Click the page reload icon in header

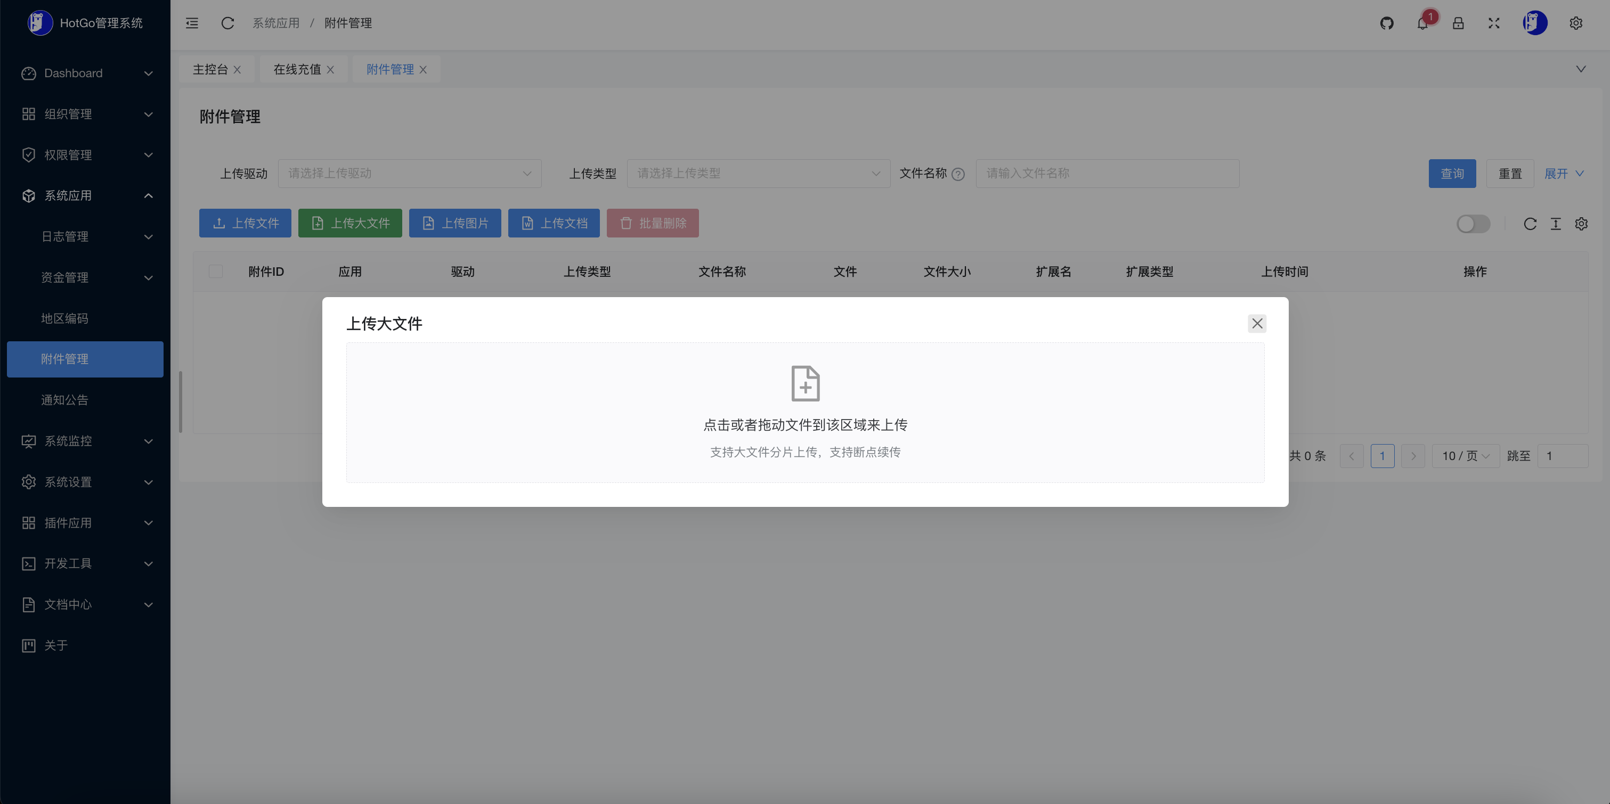227,23
